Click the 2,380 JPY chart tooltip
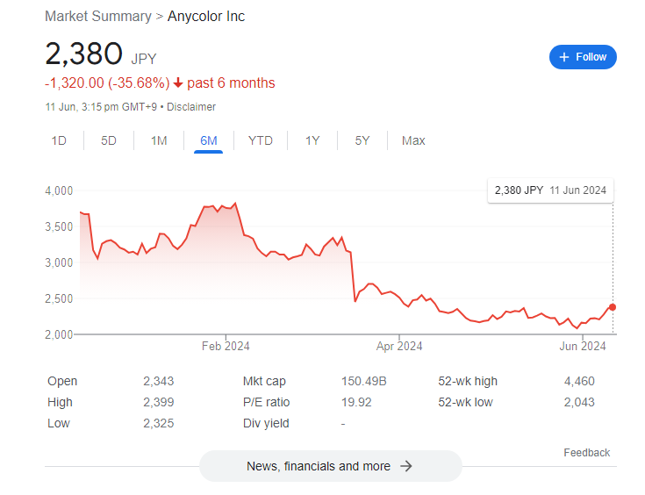The image size is (645, 495). coord(550,190)
